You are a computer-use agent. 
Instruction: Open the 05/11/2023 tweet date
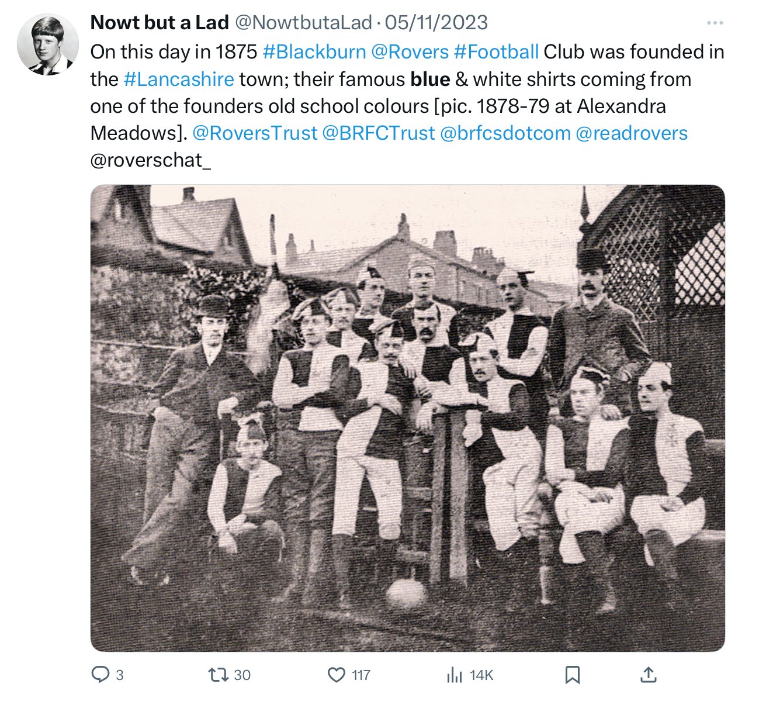point(436,23)
